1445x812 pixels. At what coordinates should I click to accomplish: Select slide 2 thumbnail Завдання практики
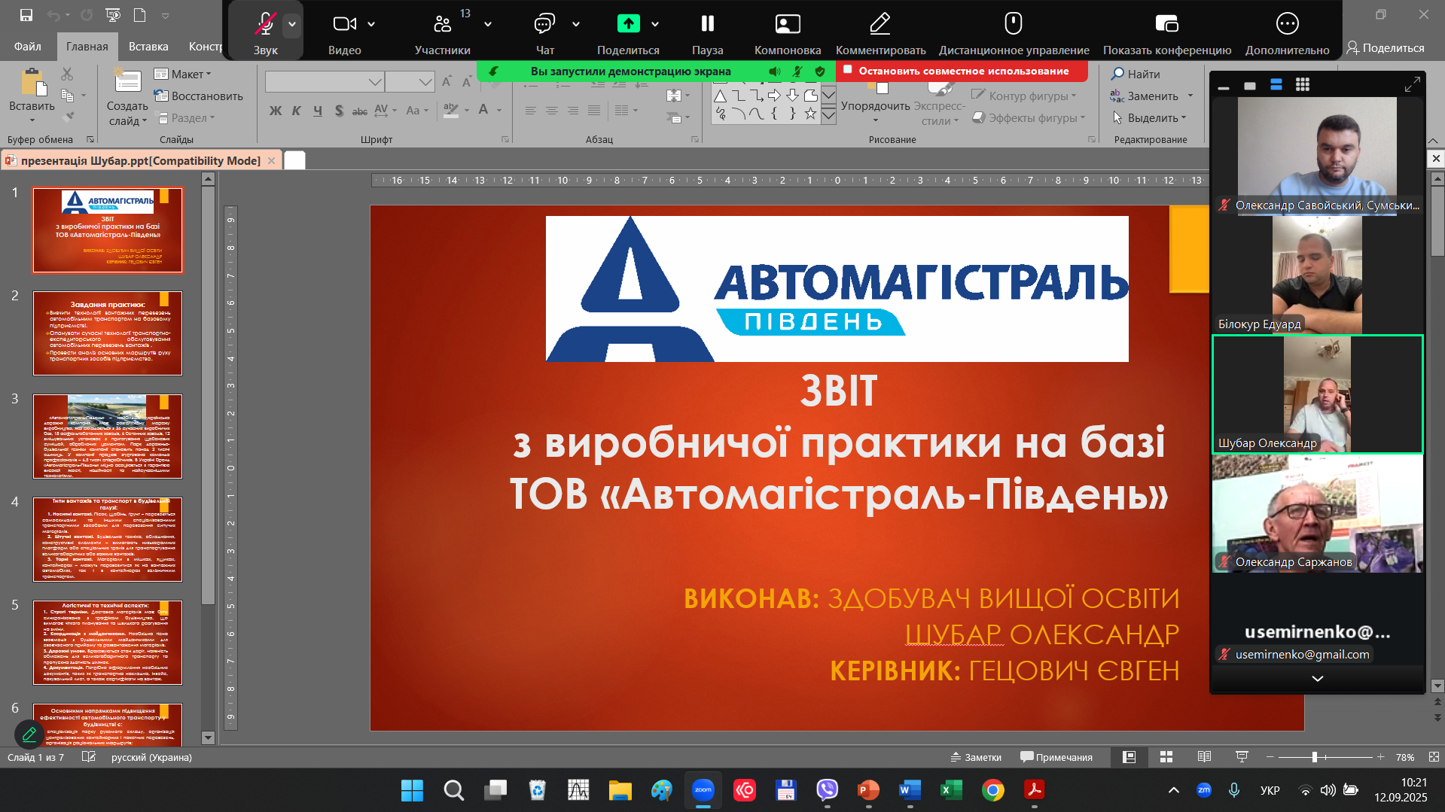click(108, 333)
